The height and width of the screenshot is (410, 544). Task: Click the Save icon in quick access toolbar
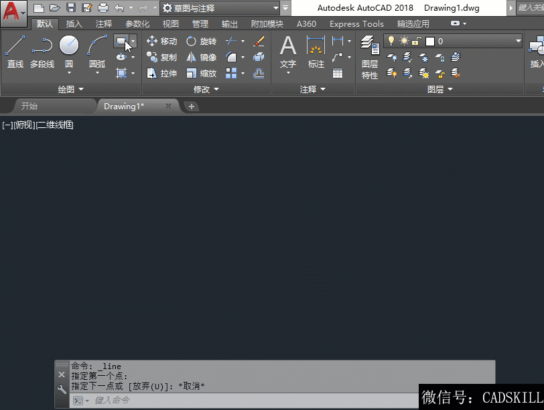coord(70,8)
